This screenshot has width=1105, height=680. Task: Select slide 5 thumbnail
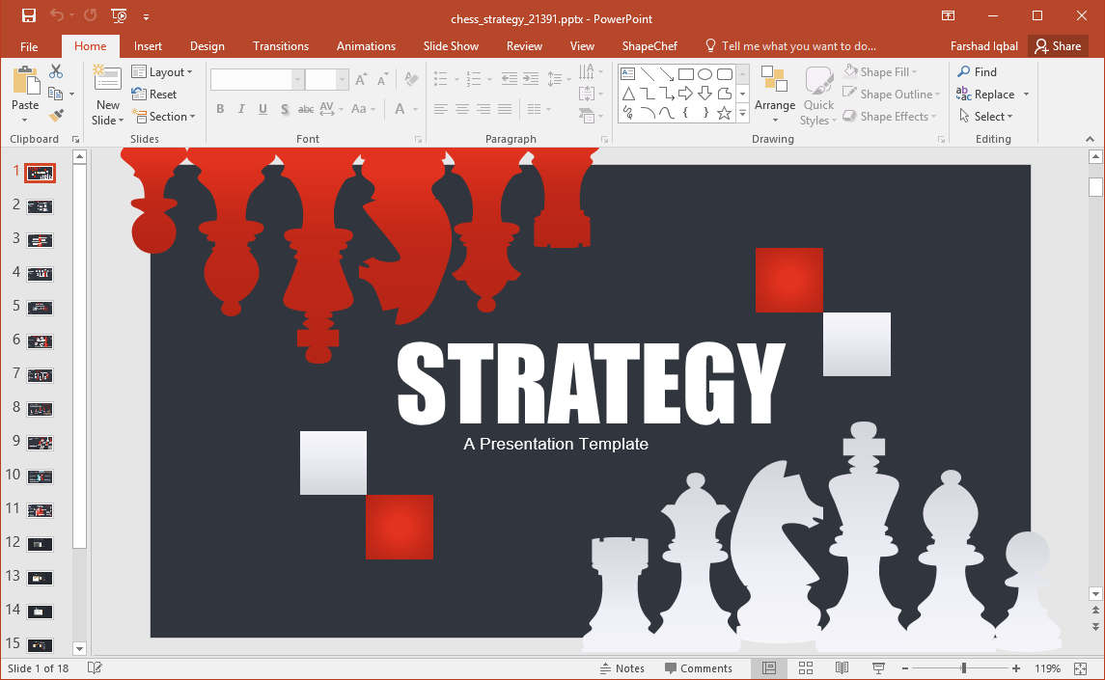pos(40,307)
